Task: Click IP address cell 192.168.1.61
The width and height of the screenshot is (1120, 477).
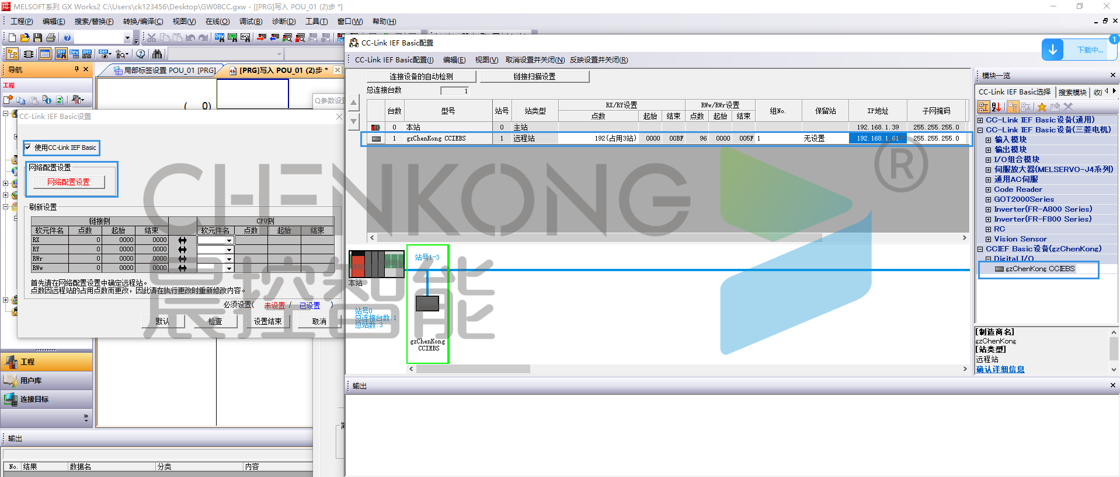Action: (878, 138)
